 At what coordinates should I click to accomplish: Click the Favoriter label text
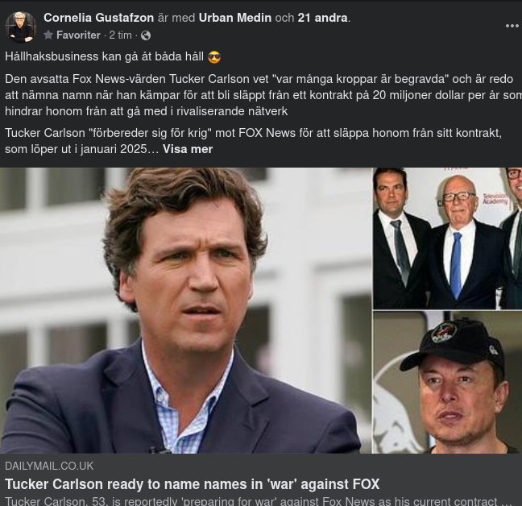(x=78, y=35)
